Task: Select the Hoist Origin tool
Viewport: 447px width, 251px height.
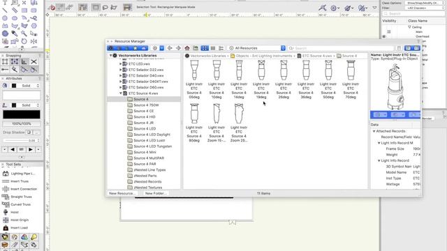Action: [15, 220]
